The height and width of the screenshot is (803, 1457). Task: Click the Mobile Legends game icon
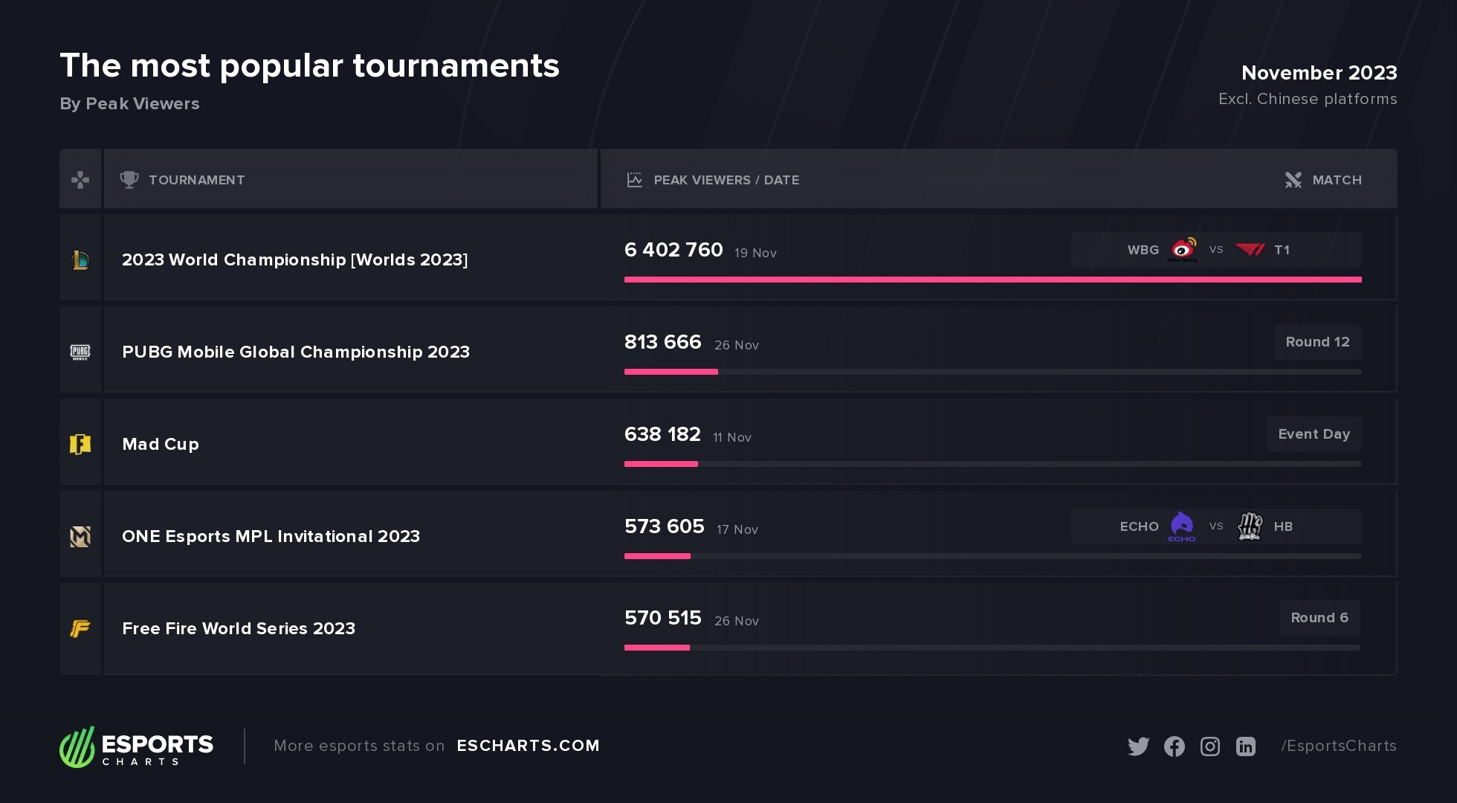click(x=80, y=536)
